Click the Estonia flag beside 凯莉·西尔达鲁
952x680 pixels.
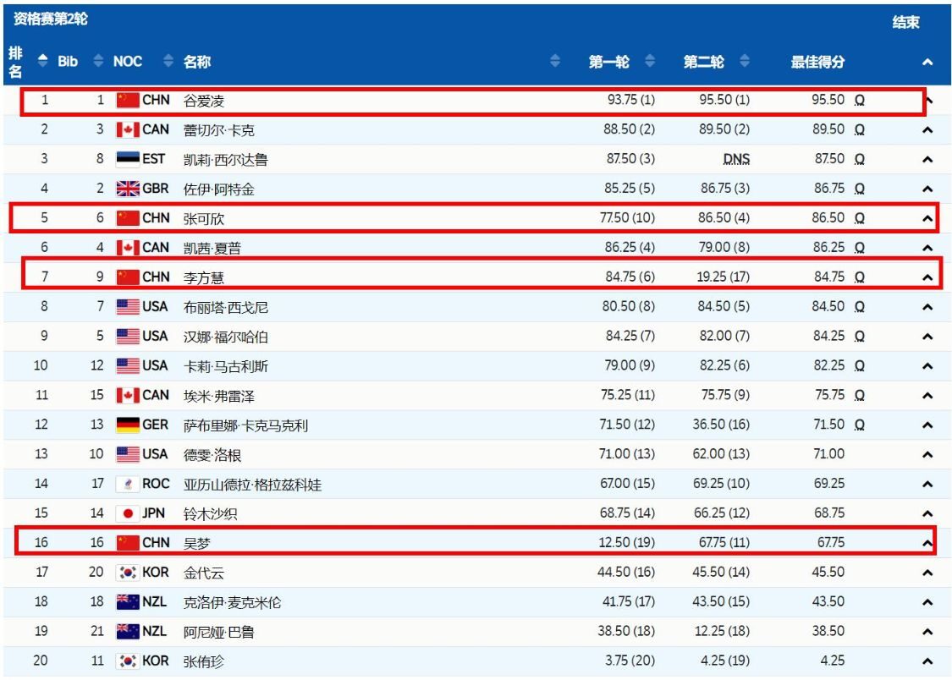click(127, 158)
